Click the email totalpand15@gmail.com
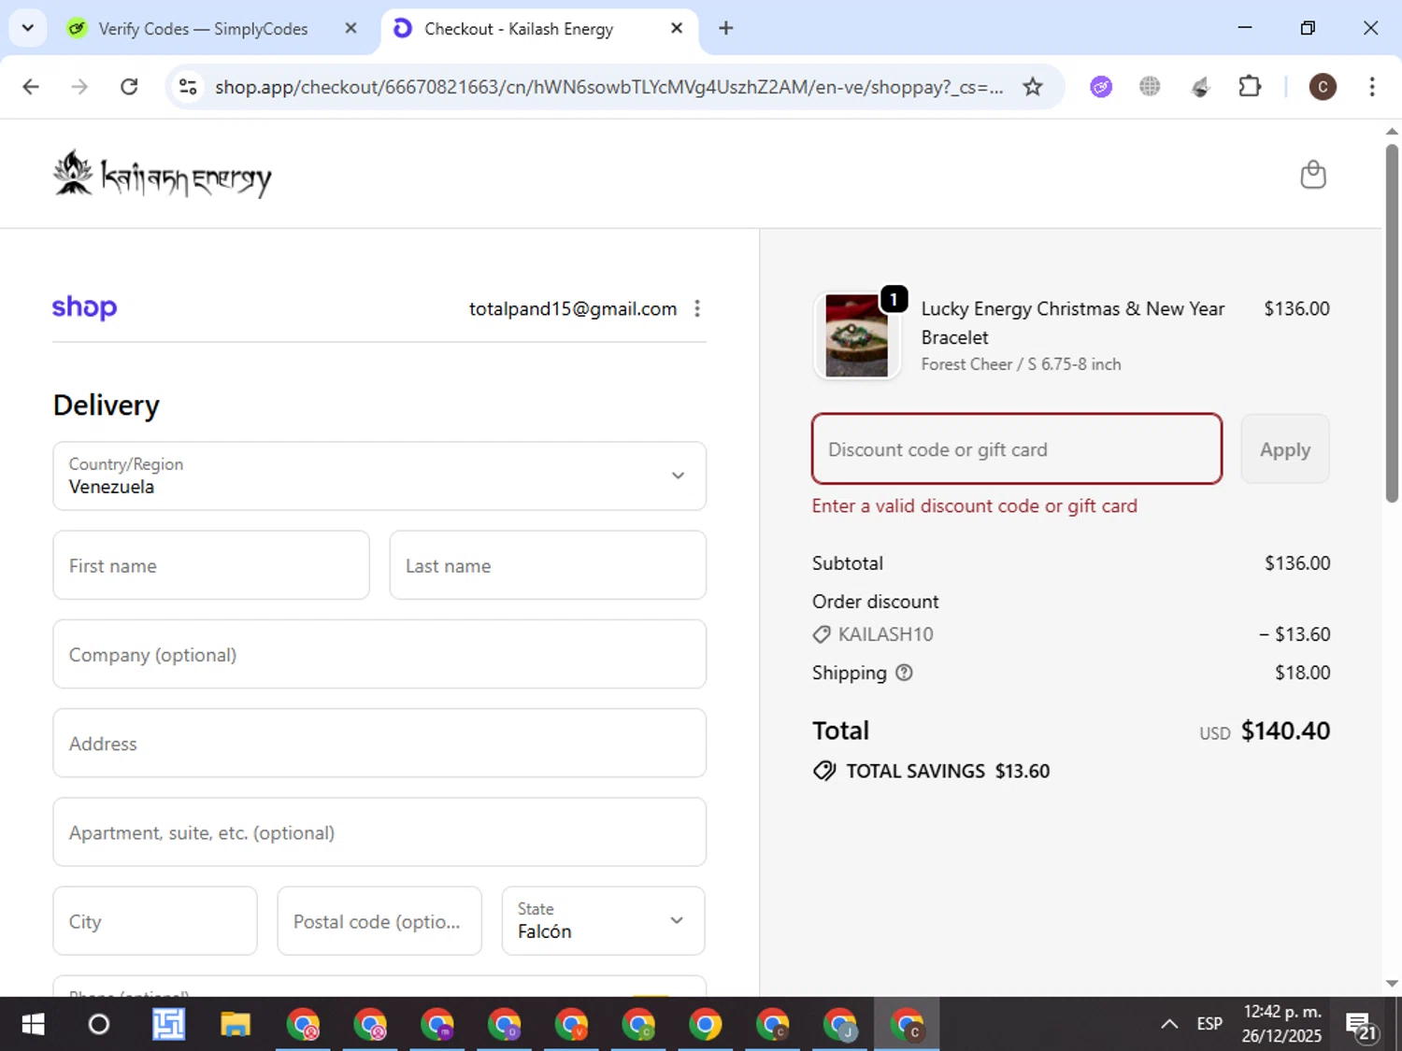 tap(573, 308)
